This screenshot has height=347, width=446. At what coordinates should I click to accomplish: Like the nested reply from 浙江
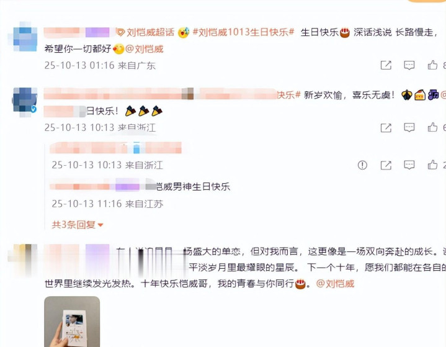pyautogui.click(x=432, y=165)
